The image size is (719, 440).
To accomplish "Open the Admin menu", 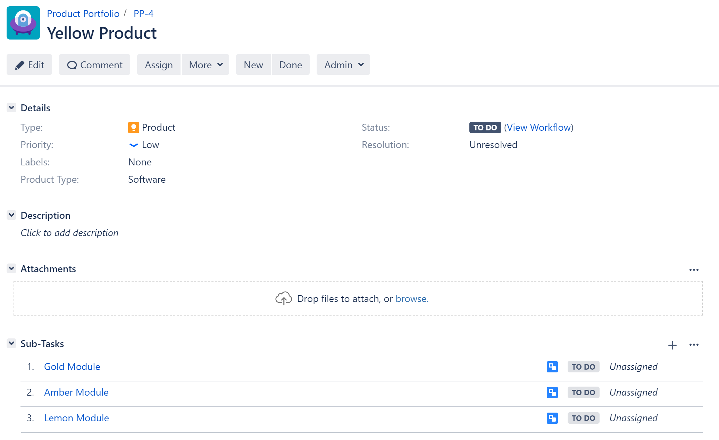I will click(x=343, y=64).
